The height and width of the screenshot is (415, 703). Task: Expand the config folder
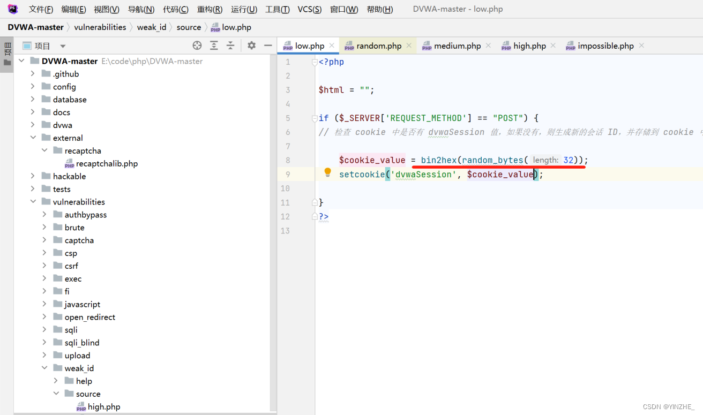(33, 87)
